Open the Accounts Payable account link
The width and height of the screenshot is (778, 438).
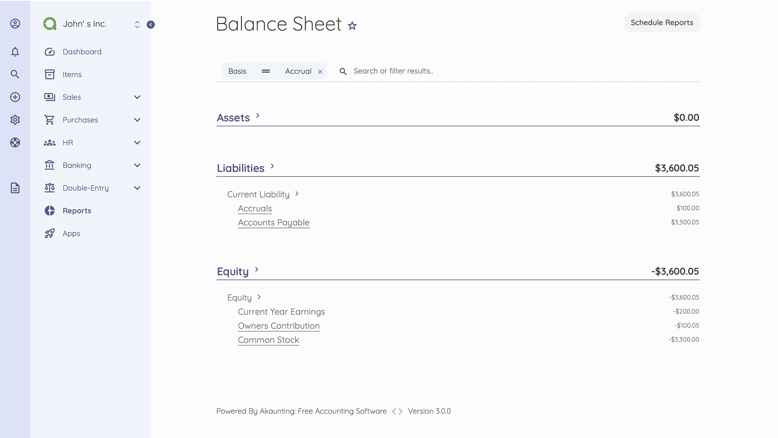tap(274, 223)
